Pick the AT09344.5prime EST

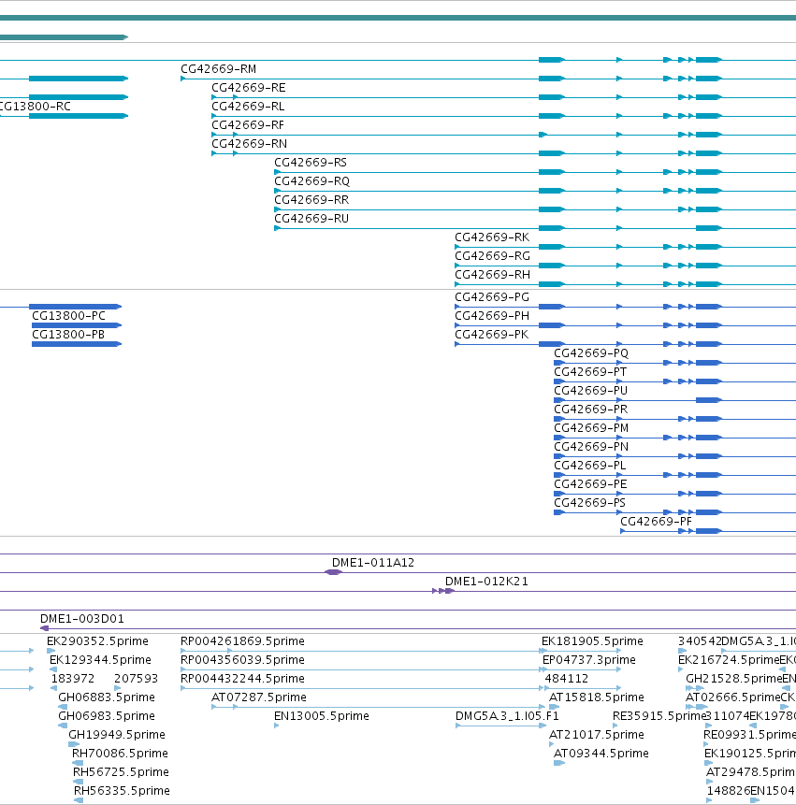(601, 754)
